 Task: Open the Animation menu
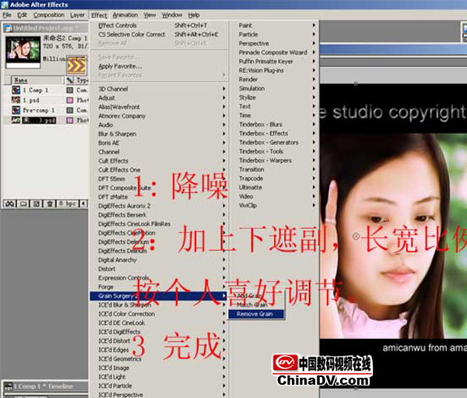point(125,15)
